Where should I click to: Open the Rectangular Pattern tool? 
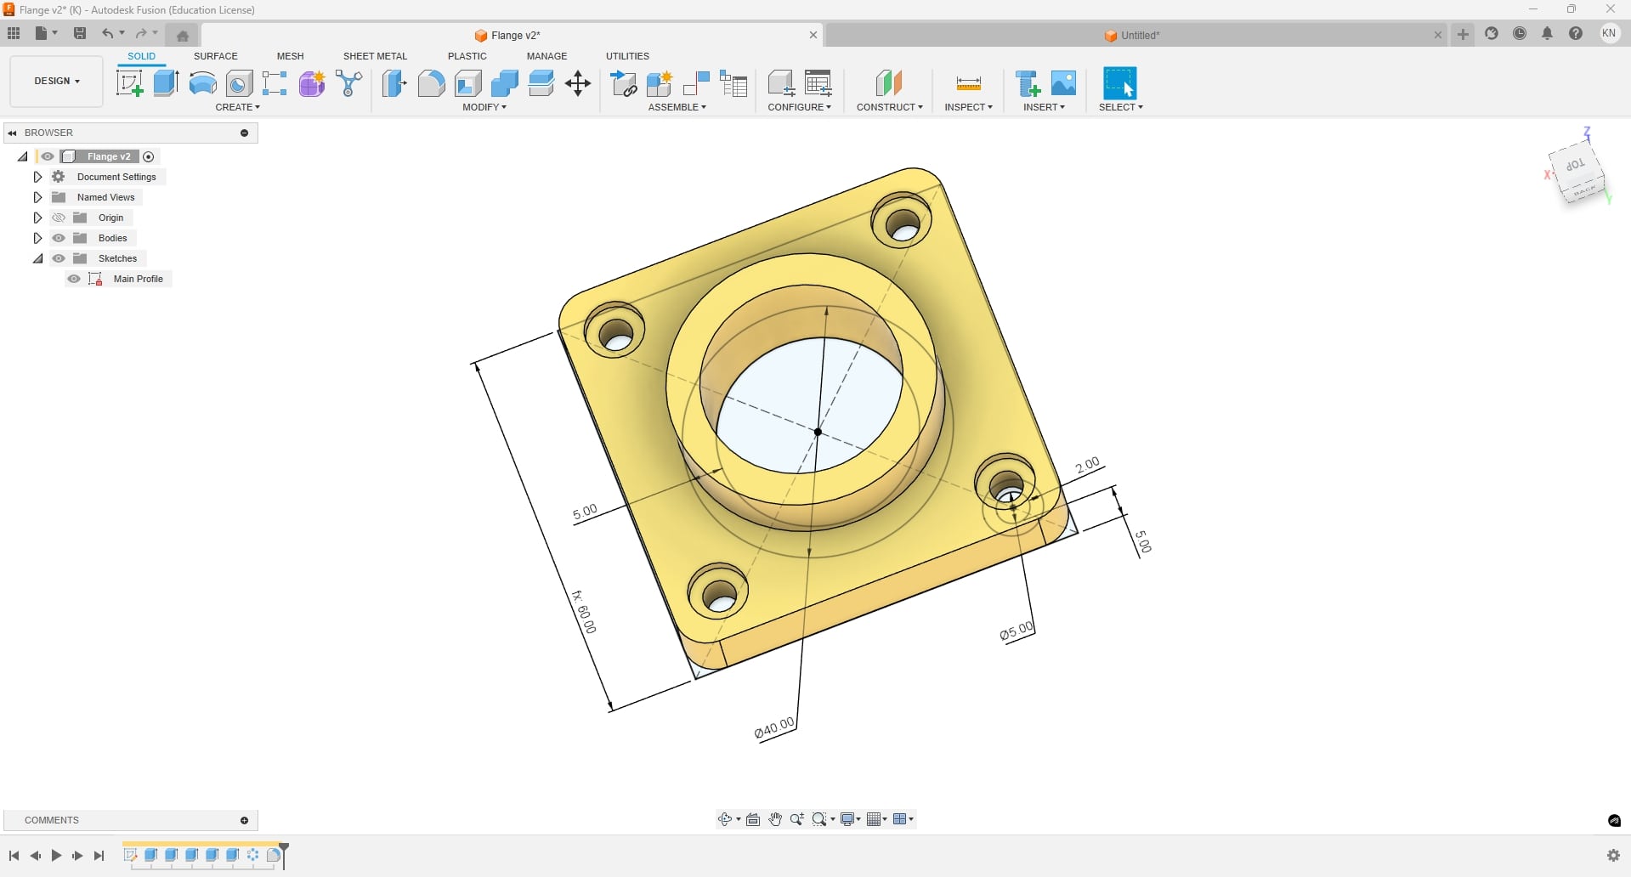[x=275, y=83]
